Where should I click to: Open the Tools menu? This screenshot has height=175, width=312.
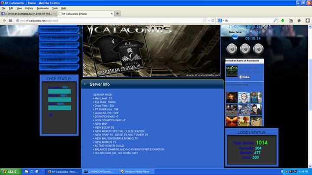tap(55, 8)
